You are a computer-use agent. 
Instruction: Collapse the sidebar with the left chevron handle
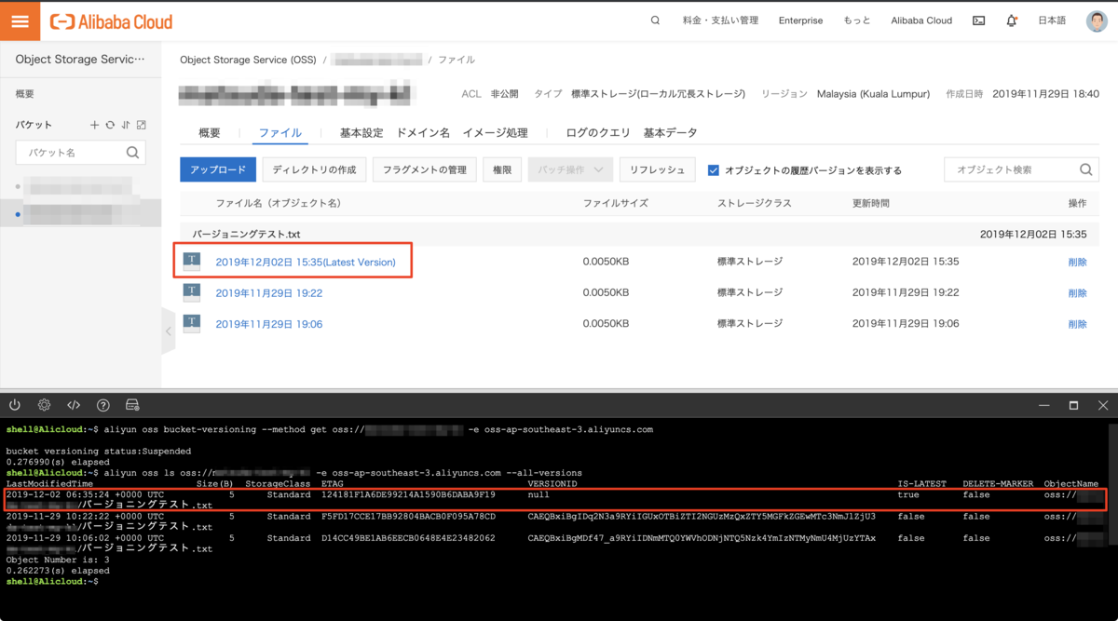click(x=169, y=331)
